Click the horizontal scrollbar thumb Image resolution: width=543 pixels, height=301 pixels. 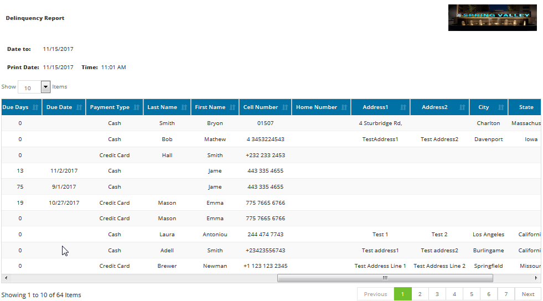coord(385,278)
